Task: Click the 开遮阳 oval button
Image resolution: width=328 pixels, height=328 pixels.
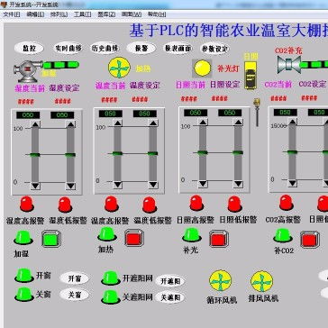Action: click(x=170, y=281)
